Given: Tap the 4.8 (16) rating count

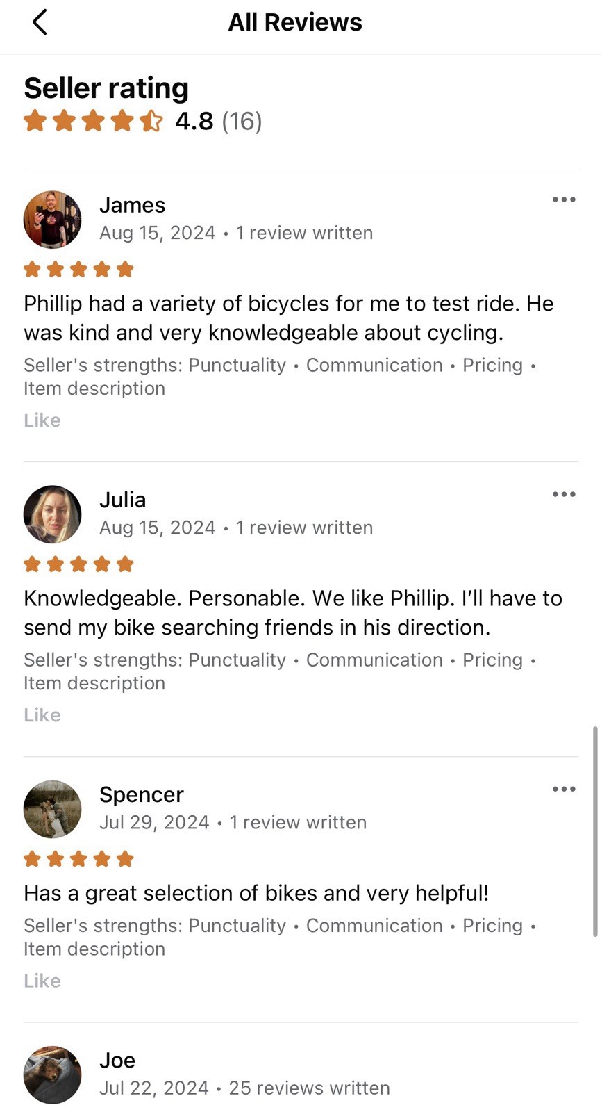Looking at the screenshot, I should 219,121.
